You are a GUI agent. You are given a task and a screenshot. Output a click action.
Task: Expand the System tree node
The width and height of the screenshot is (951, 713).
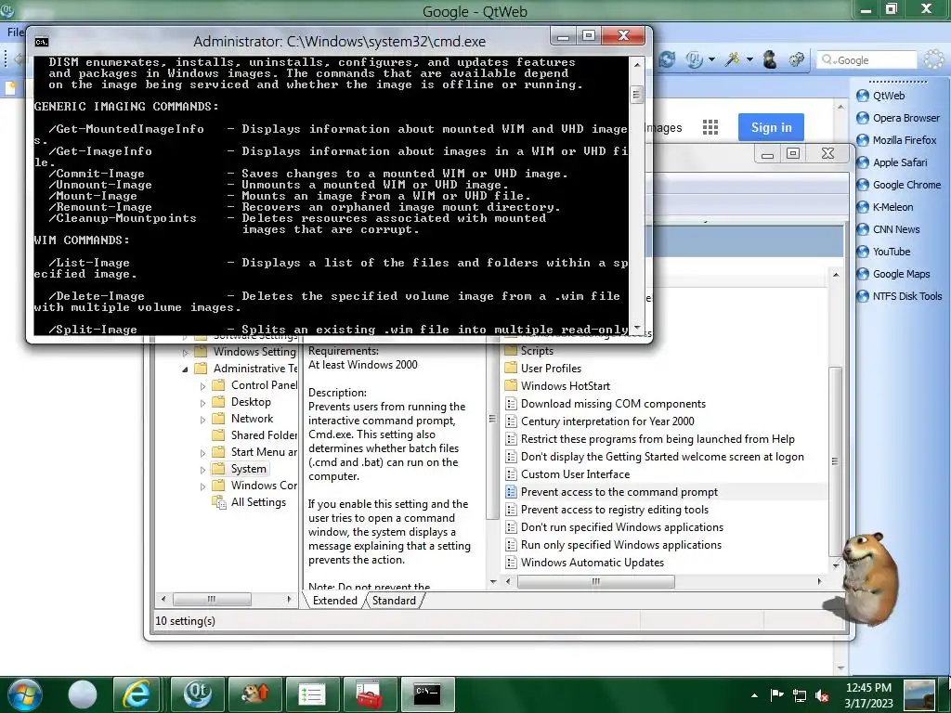tap(203, 470)
